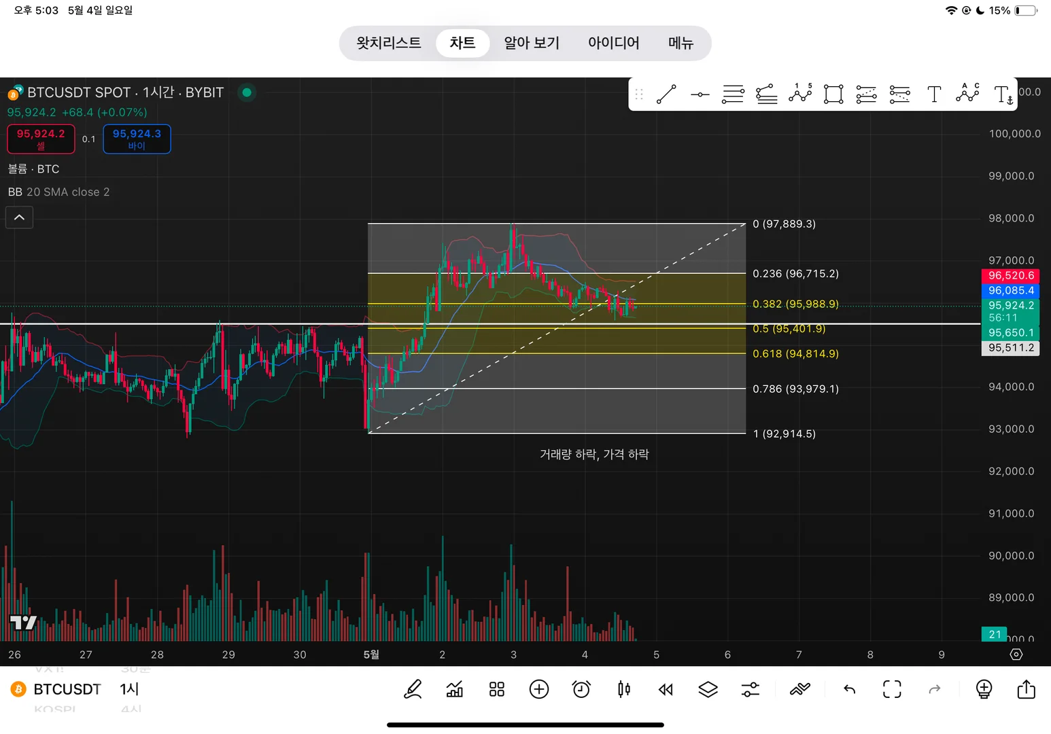
Task: Open the 1시 timeframe selector
Action: [129, 689]
